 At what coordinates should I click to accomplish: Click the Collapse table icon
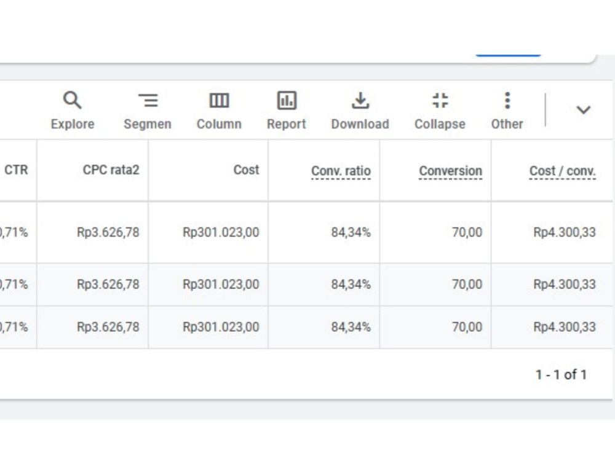(440, 100)
